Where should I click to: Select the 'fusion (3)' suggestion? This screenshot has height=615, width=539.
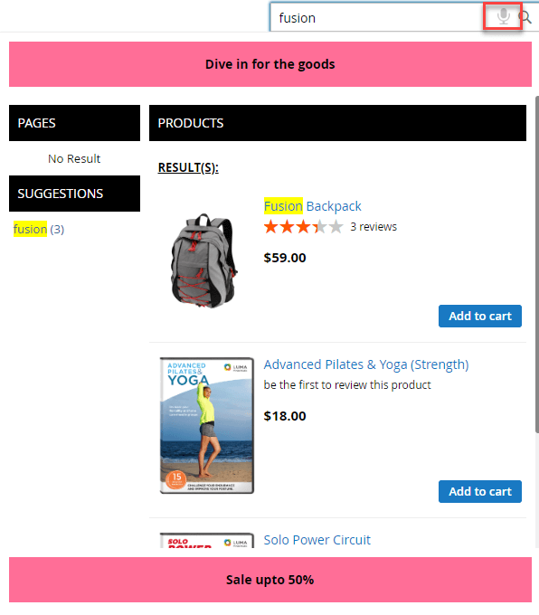point(39,229)
